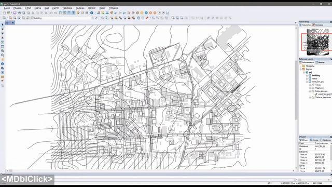Select the filter funnel tool in left toolbar

(x=3, y=81)
